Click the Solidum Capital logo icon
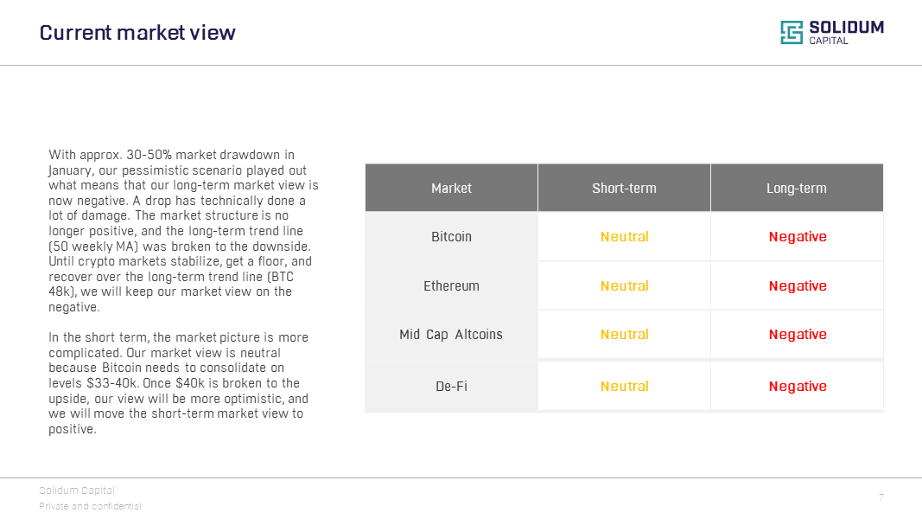The width and height of the screenshot is (922, 519). point(792,33)
